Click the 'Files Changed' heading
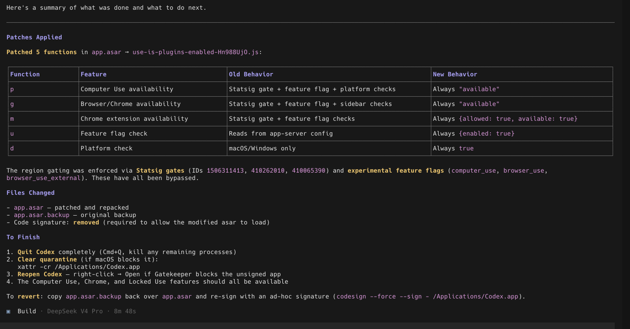The height and width of the screenshot is (329, 630). pyautogui.click(x=30, y=193)
